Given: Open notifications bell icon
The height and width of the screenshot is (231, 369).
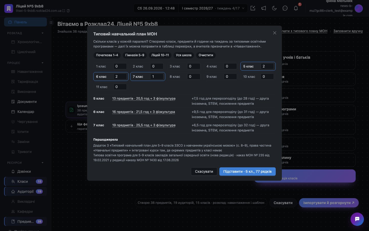Looking at the screenshot, I should click(x=296, y=8).
